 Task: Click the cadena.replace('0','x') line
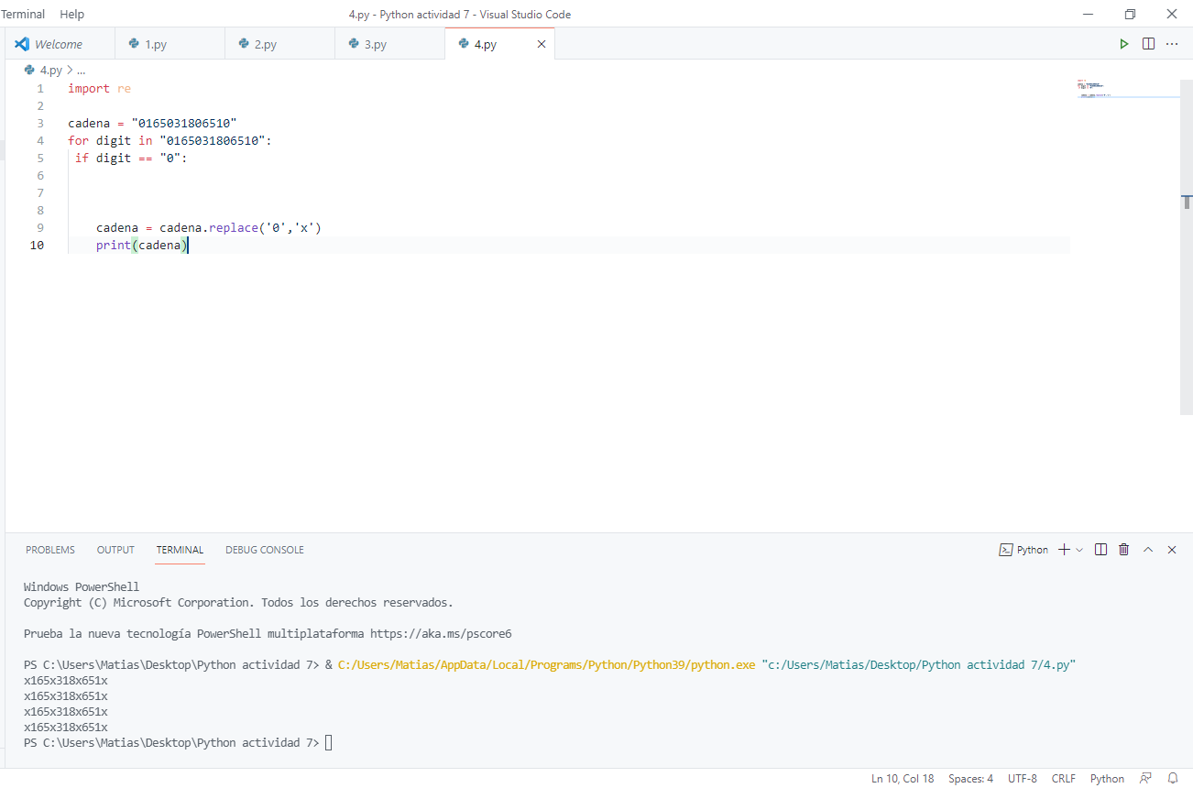click(x=209, y=228)
